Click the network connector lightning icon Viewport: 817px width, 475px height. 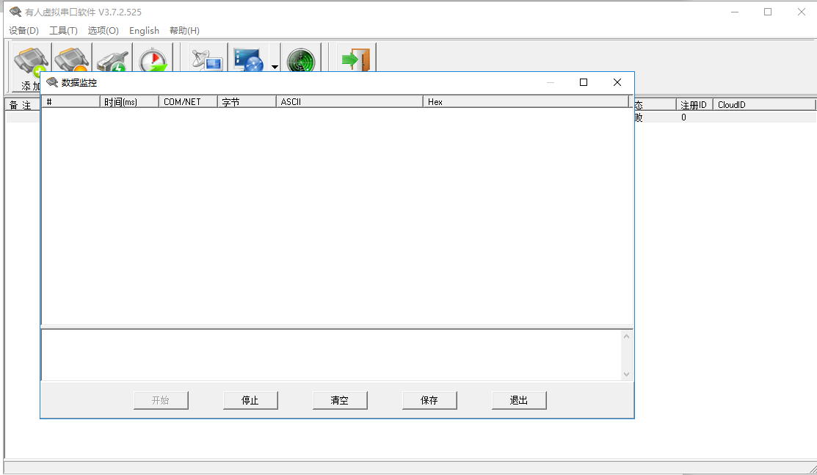(112, 59)
